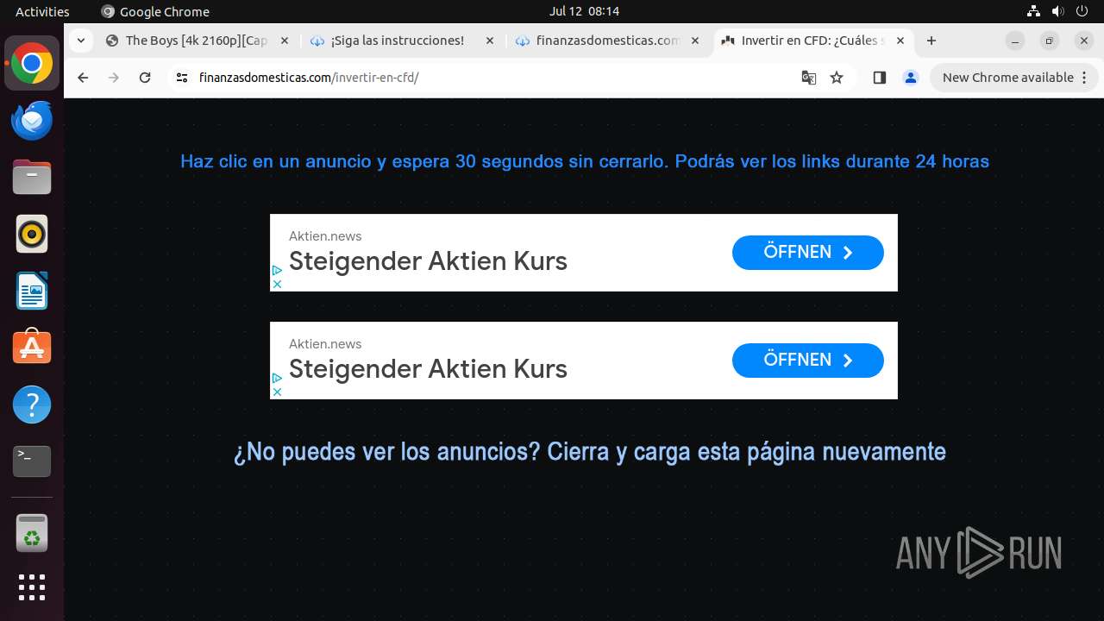Image resolution: width=1104 pixels, height=621 pixels.
Task: Go back in browser history
Action: (x=83, y=78)
